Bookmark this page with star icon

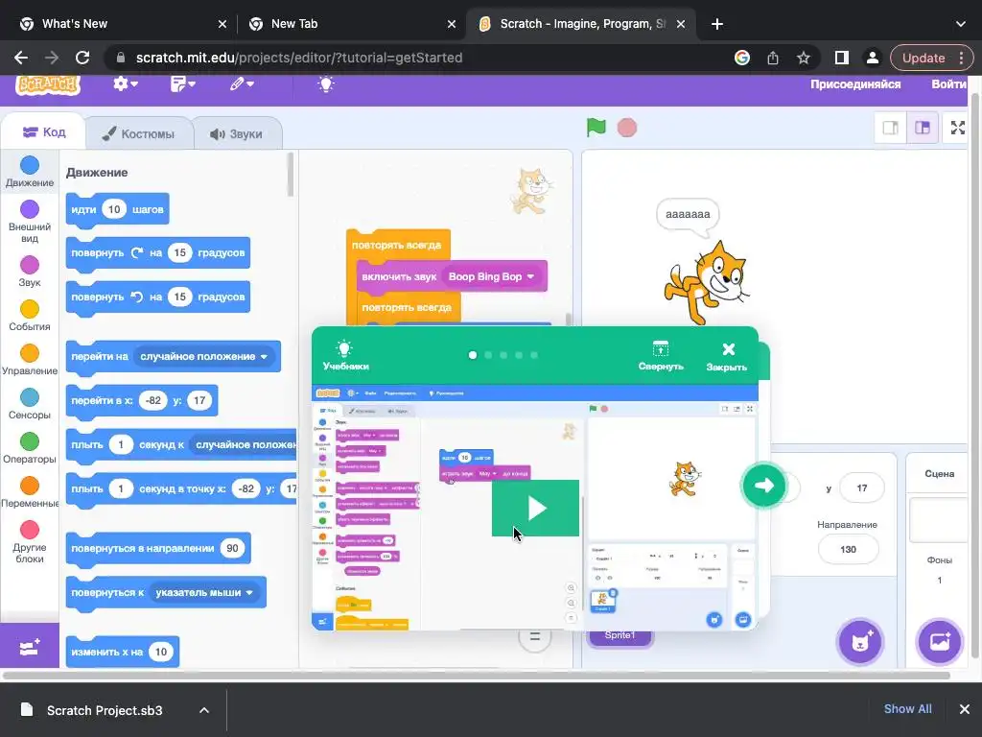[x=804, y=58]
